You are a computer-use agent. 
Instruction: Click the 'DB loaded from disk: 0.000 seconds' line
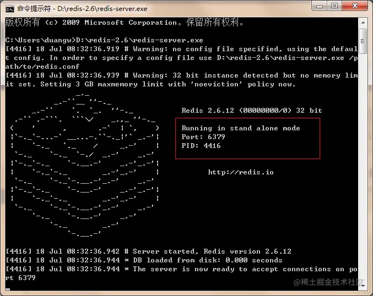pyautogui.click(x=144, y=260)
